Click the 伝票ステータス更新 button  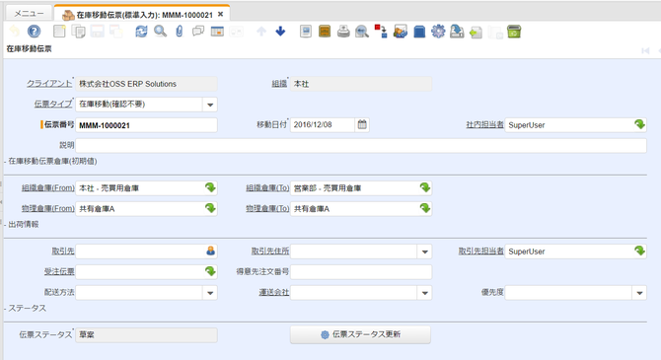(x=360, y=334)
